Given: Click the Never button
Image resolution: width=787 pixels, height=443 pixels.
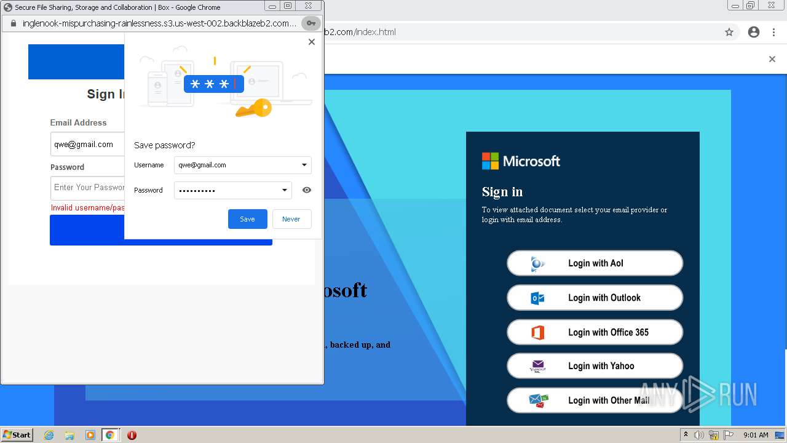Looking at the screenshot, I should tap(291, 219).
